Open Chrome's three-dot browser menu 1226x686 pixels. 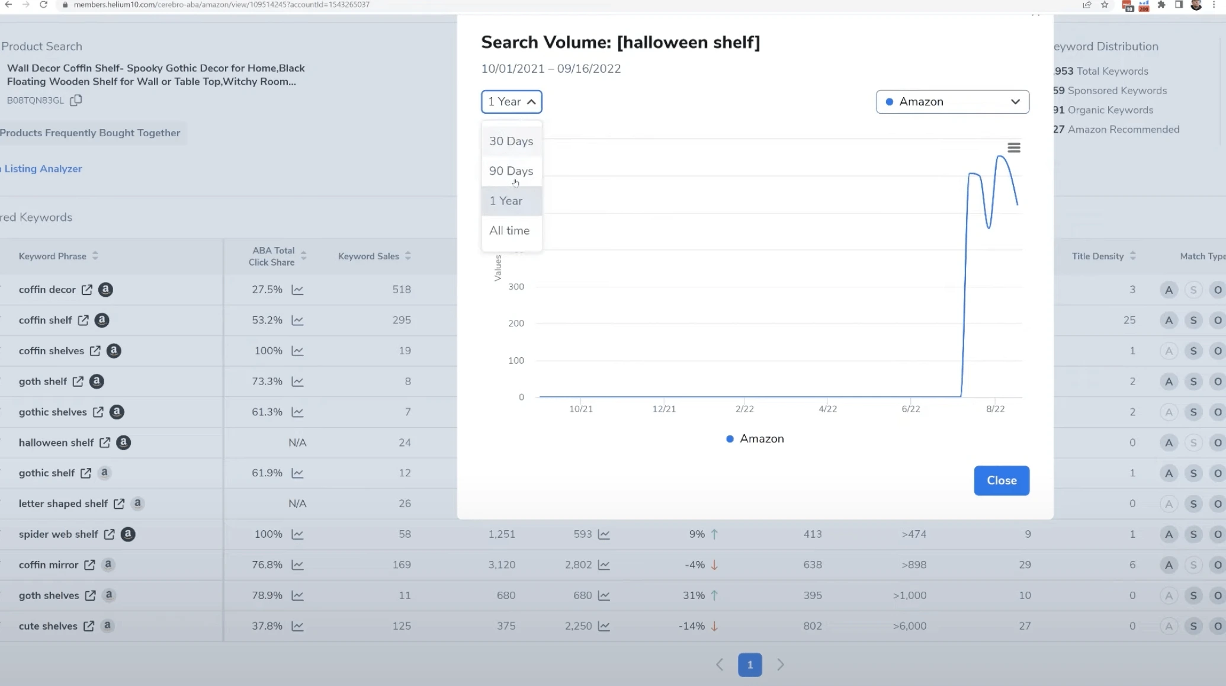[x=1213, y=5]
